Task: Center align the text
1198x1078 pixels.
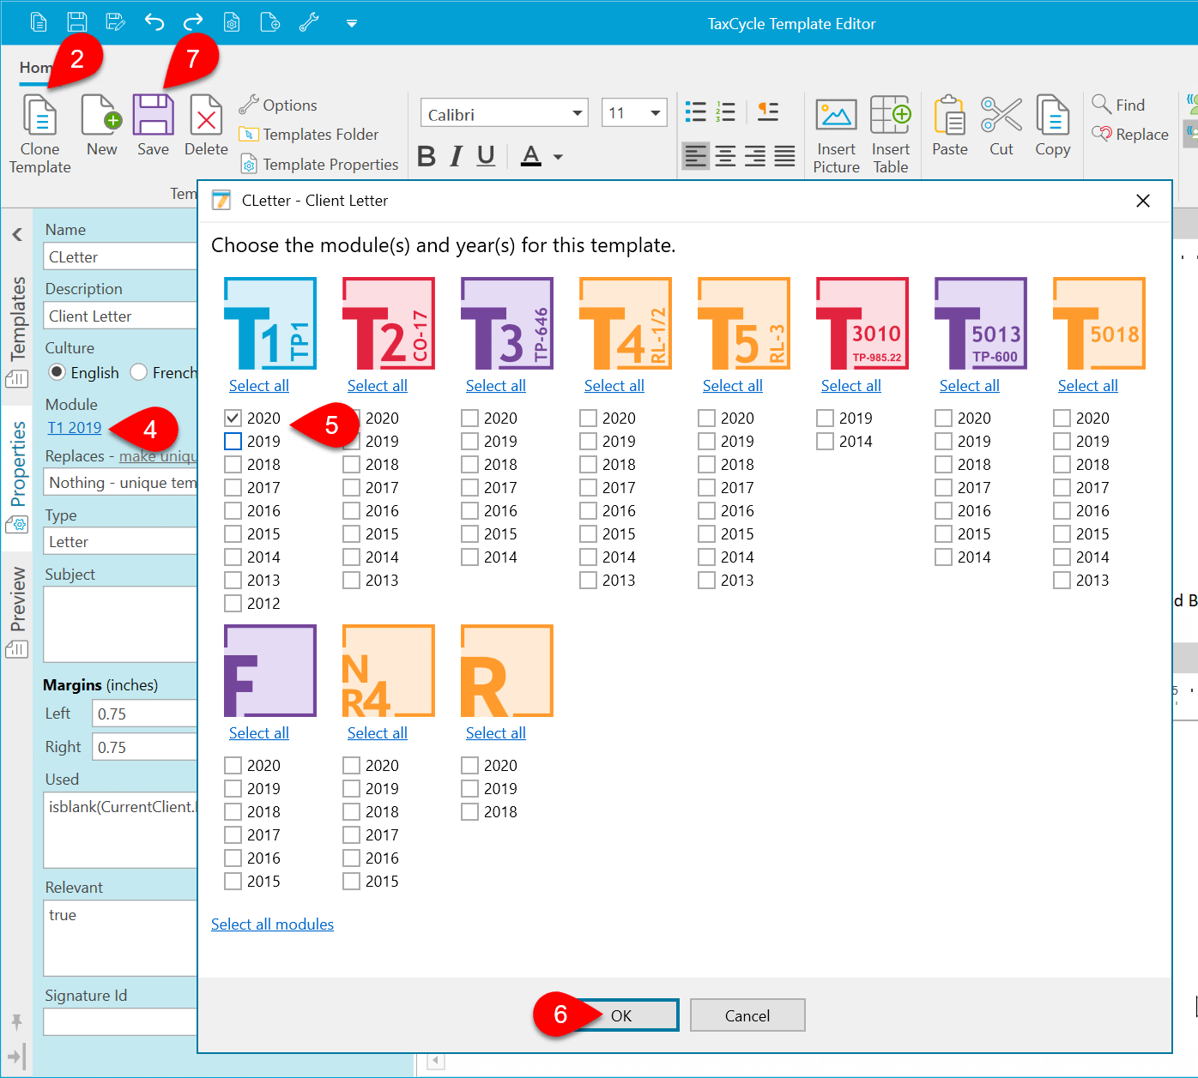Action: [725, 155]
